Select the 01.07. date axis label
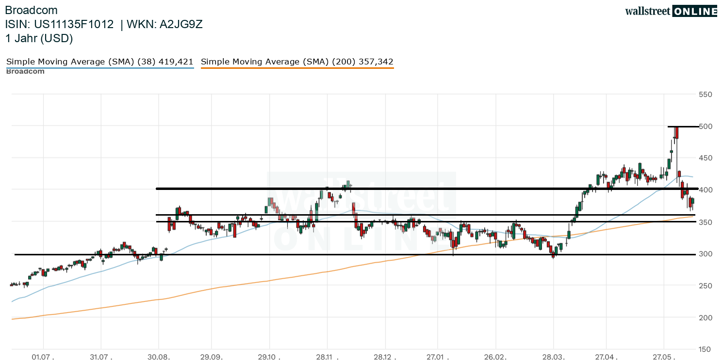This screenshot has width=723, height=361. [44, 357]
